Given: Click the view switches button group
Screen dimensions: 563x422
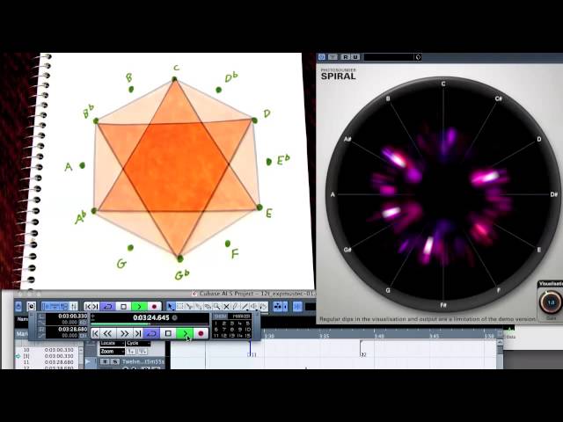Looking at the screenshot, I should (55, 307).
